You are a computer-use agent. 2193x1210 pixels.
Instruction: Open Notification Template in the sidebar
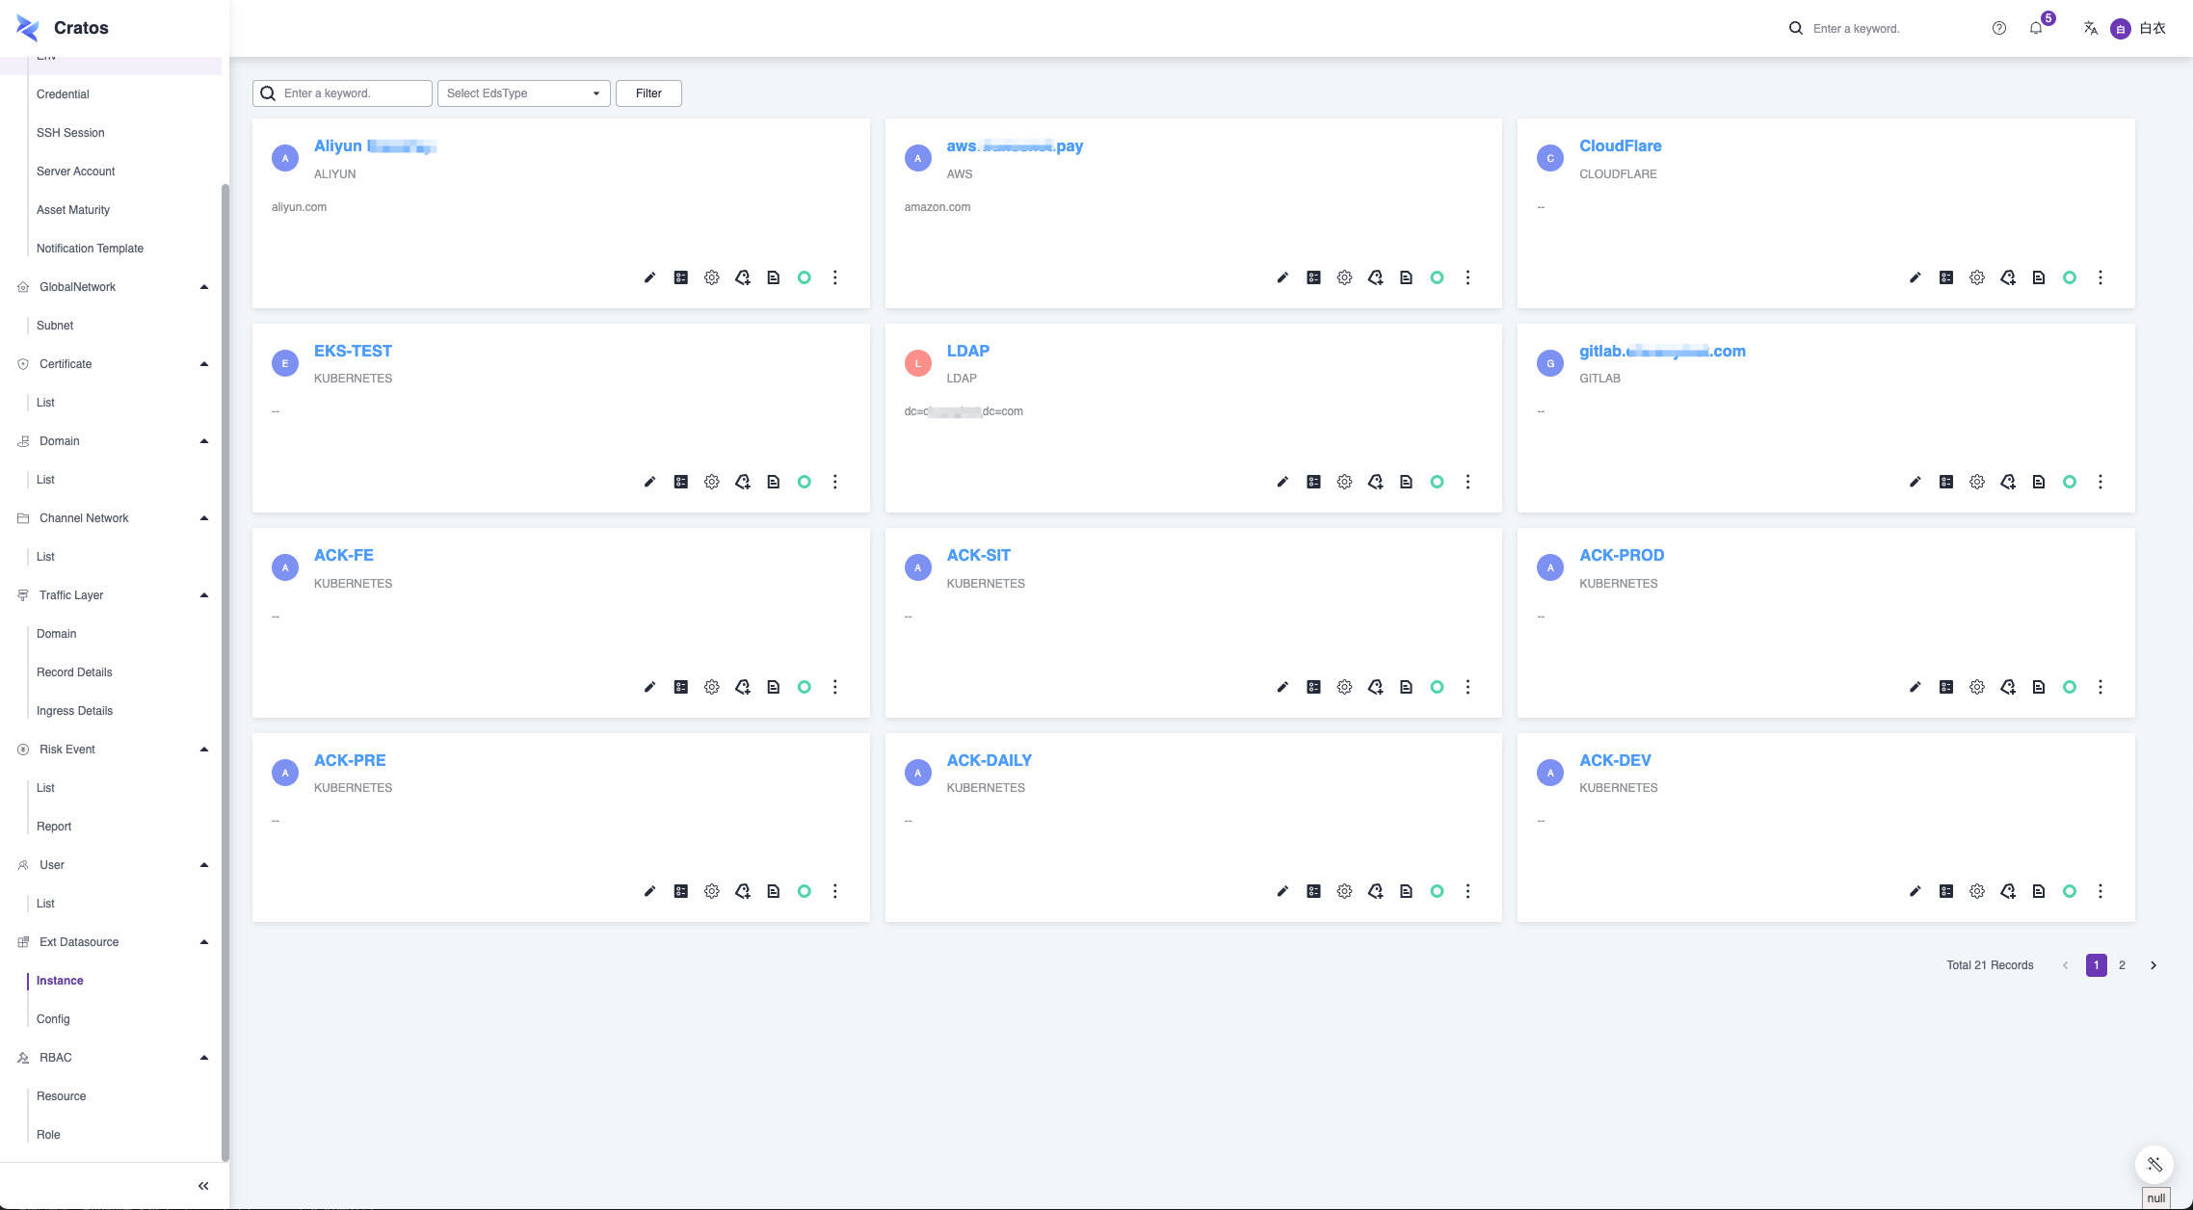click(x=90, y=249)
